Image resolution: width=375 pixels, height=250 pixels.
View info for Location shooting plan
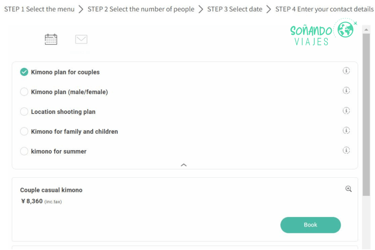click(346, 110)
